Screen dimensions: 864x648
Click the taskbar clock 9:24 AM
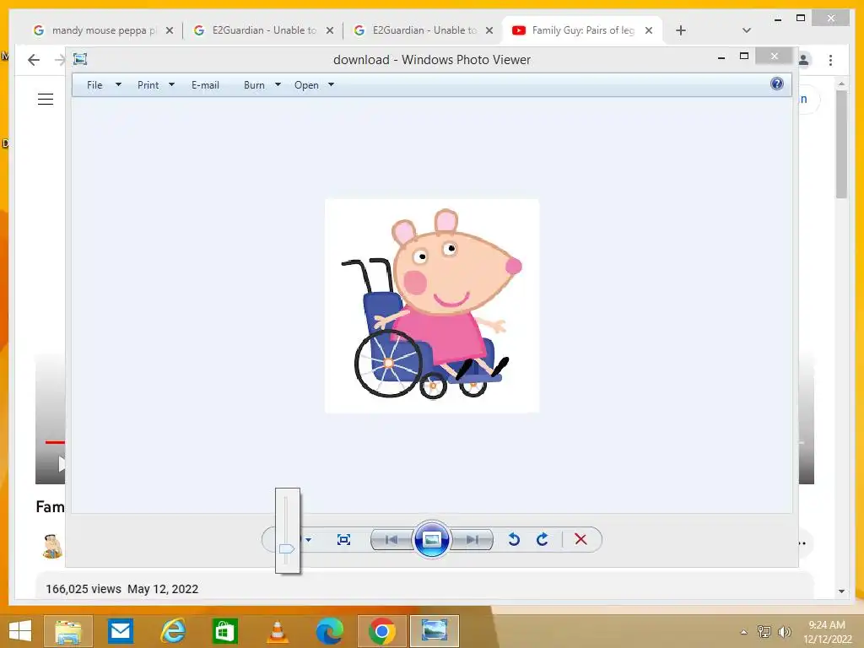(x=827, y=625)
